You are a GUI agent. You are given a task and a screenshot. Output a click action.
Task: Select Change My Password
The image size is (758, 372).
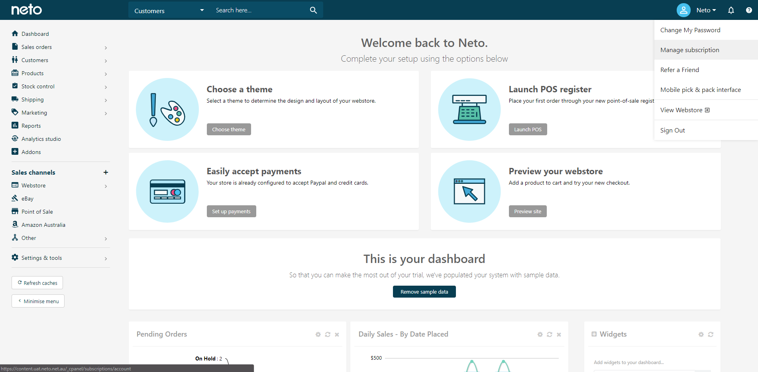pos(706,30)
